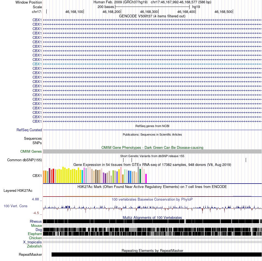Open the OMIM Gene Phenotypes track title
The width and height of the screenshot is (262, 261).
[x=152, y=147]
